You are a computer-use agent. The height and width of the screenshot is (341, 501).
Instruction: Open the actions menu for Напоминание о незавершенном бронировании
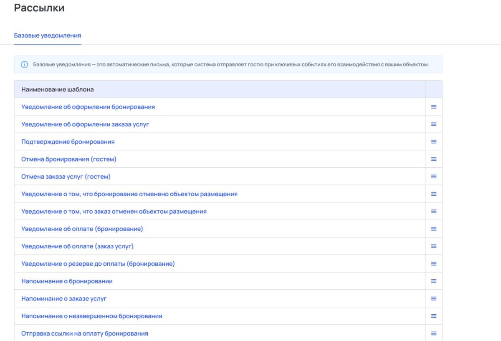click(x=433, y=316)
